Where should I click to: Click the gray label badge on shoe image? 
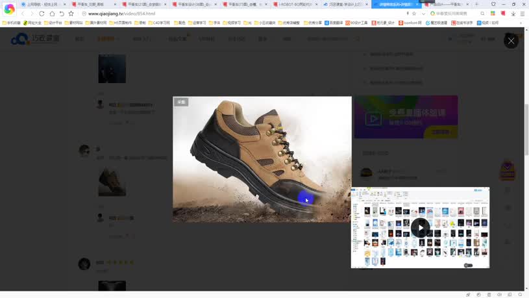click(x=181, y=102)
